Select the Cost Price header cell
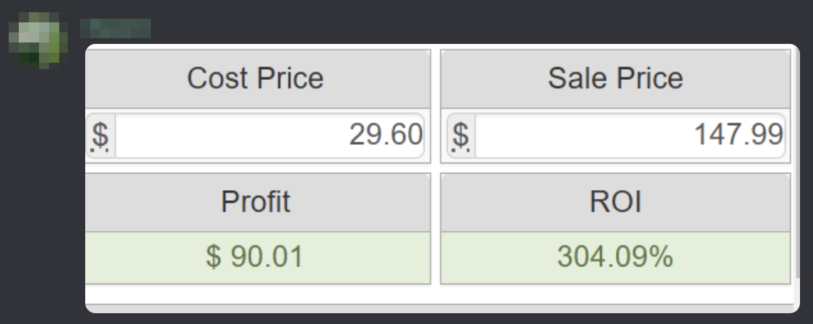The image size is (813, 324). tap(256, 78)
